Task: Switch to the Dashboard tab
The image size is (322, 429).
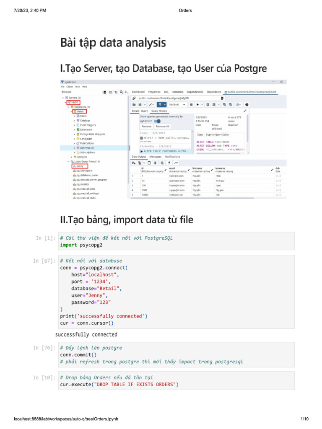Action: (138, 92)
